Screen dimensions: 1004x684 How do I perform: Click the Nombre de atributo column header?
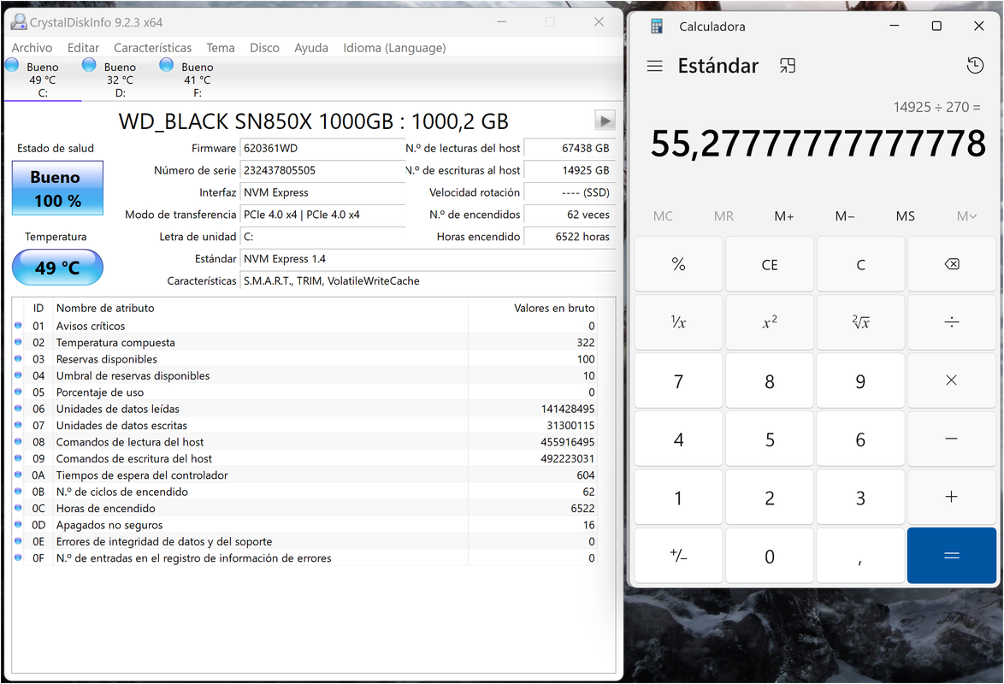261,308
